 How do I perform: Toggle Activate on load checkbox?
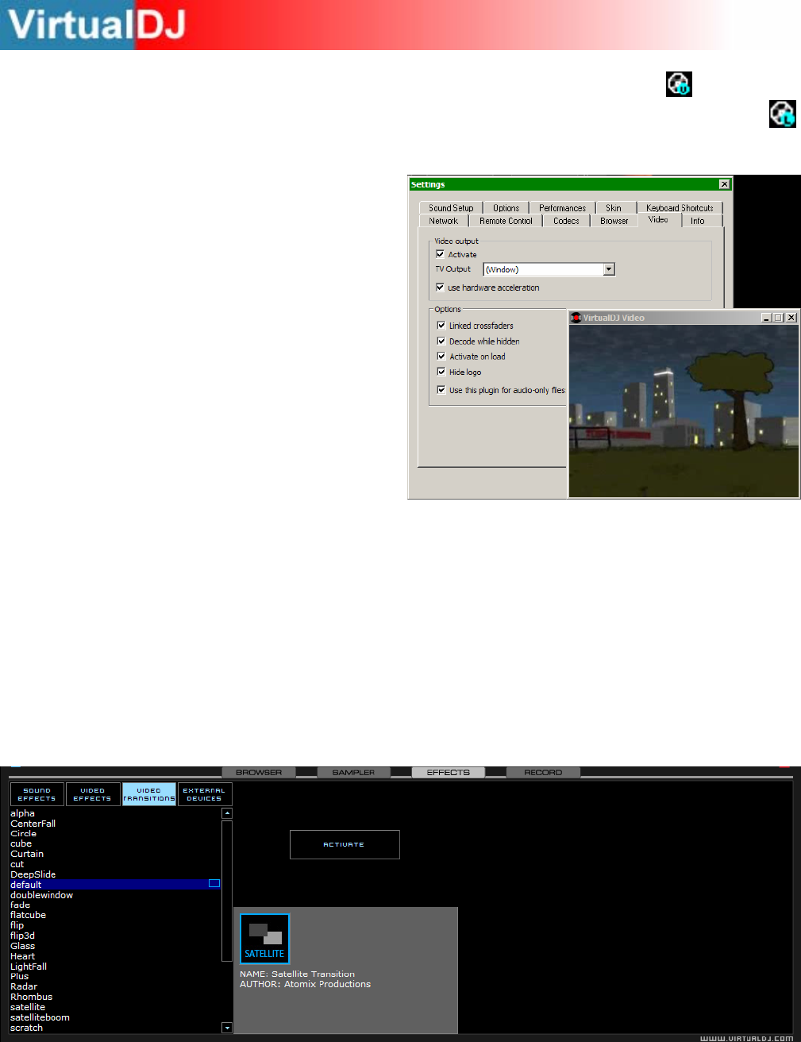[441, 357]
